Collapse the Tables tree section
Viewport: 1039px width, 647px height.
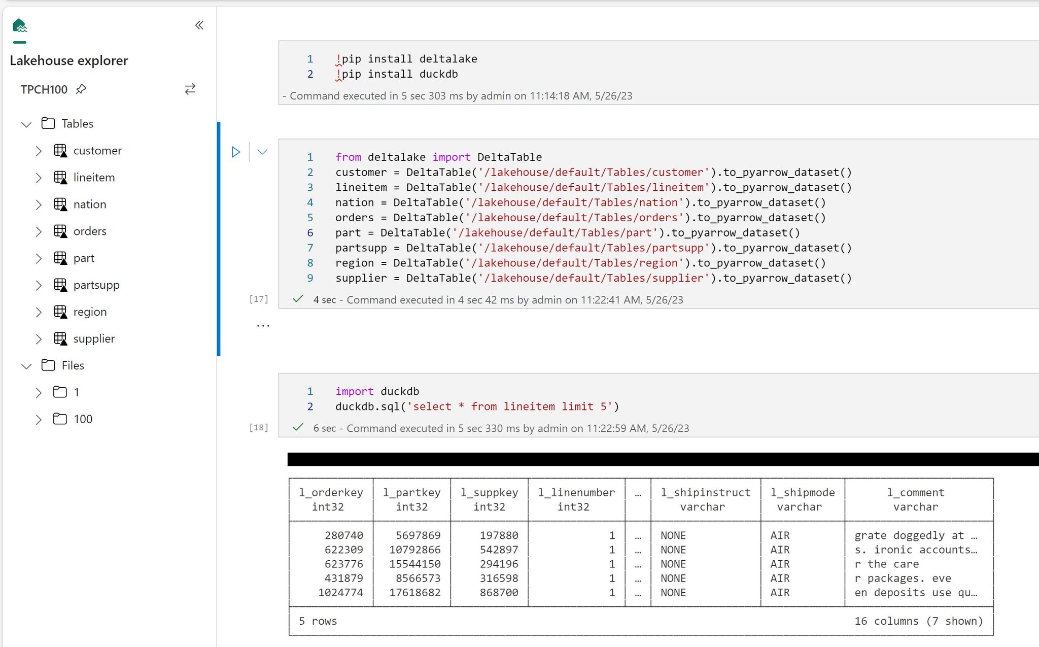pos(26,124)
